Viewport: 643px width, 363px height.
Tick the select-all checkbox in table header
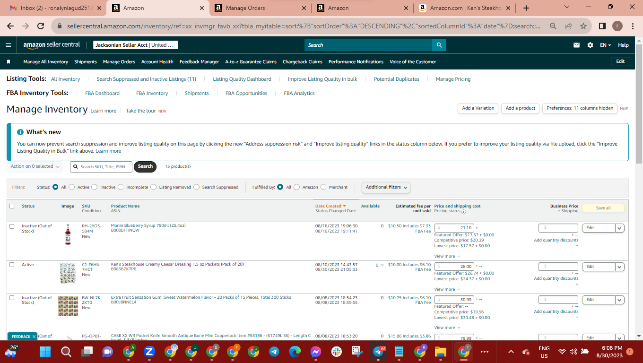[x=12, y=206]
